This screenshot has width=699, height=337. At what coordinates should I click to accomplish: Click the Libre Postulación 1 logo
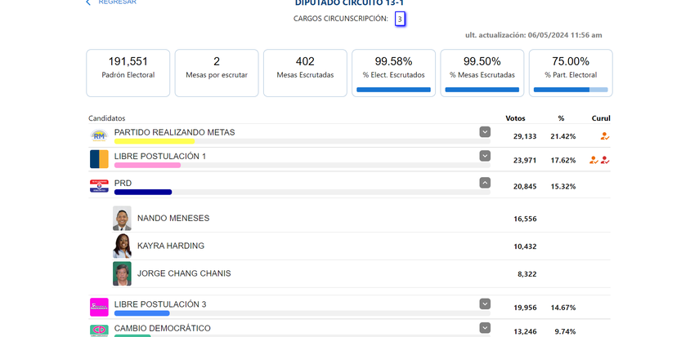click(99, 159)
